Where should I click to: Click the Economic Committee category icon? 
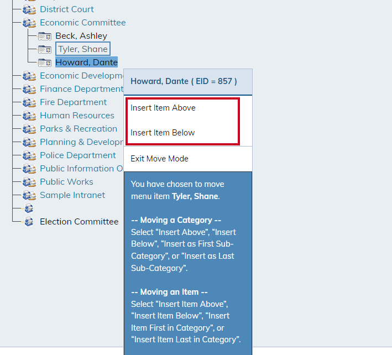click(29, 23)
